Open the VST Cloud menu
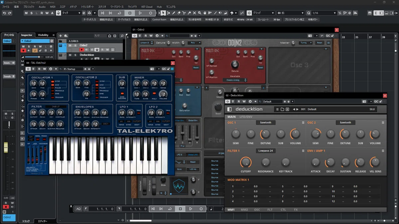 click(147, 7)
